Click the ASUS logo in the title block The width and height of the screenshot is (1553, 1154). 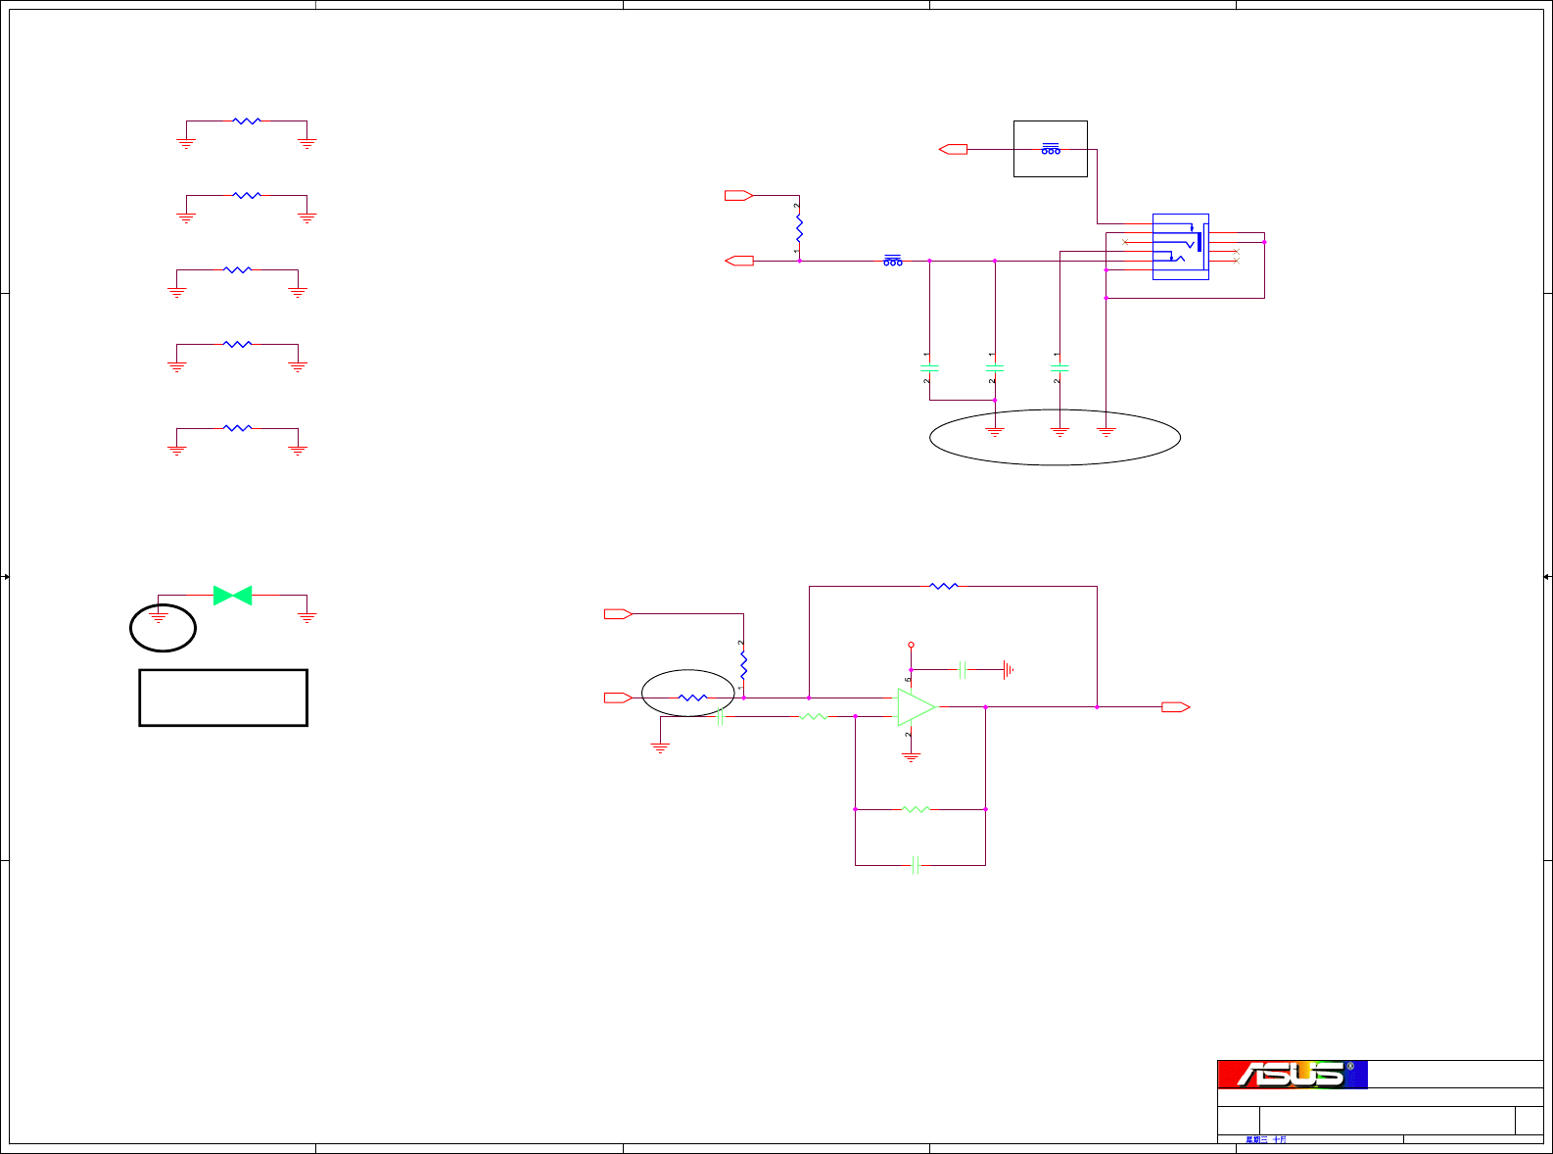pyautogui.click(x=1292, y=1074)
